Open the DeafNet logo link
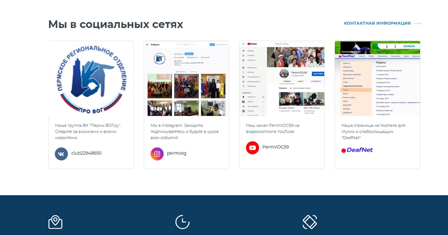The image size is (448, 235). tap(357, 150)
